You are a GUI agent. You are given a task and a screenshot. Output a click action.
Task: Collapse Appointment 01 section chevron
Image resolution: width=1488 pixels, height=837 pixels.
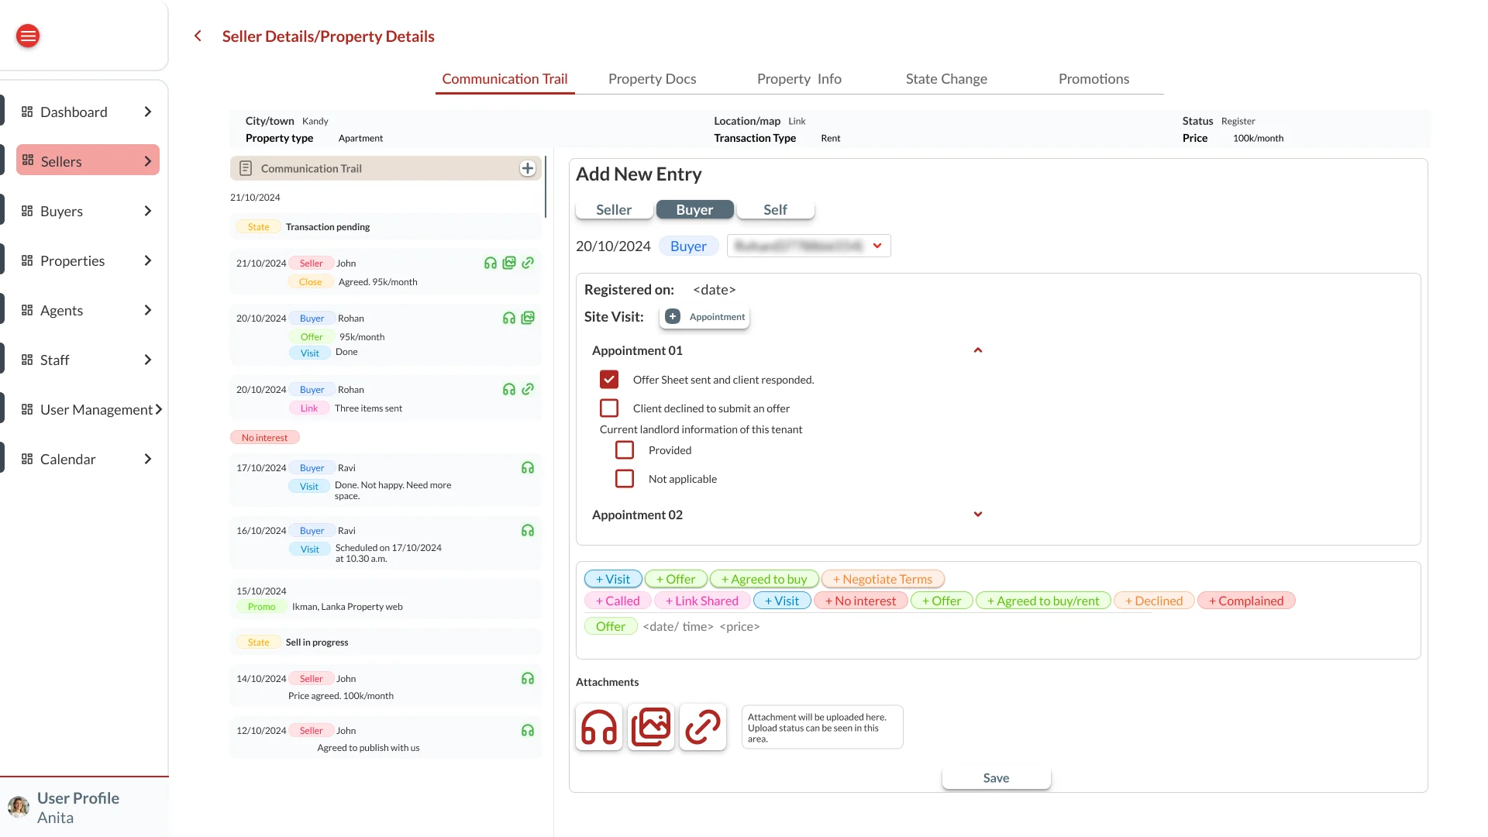978,350
